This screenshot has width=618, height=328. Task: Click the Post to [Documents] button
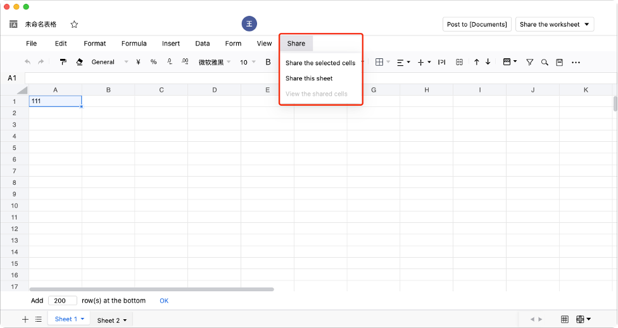click(x=477, y=25)
